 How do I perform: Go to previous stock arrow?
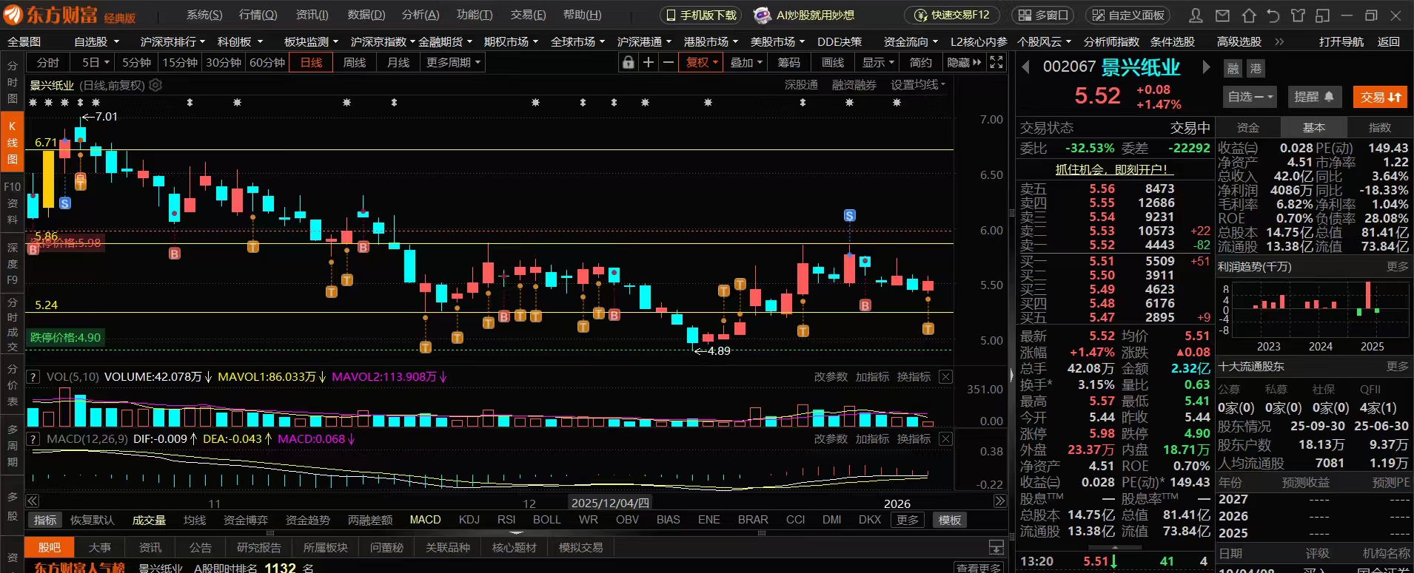tap(1026, 67)
